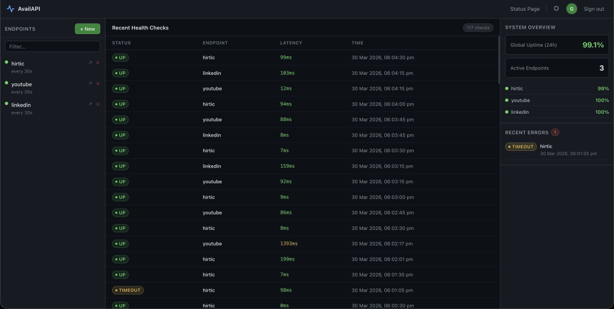Viewport: 614px width, 309px height.
Task: Click the STATUS column header
Action: coord(121,43)
